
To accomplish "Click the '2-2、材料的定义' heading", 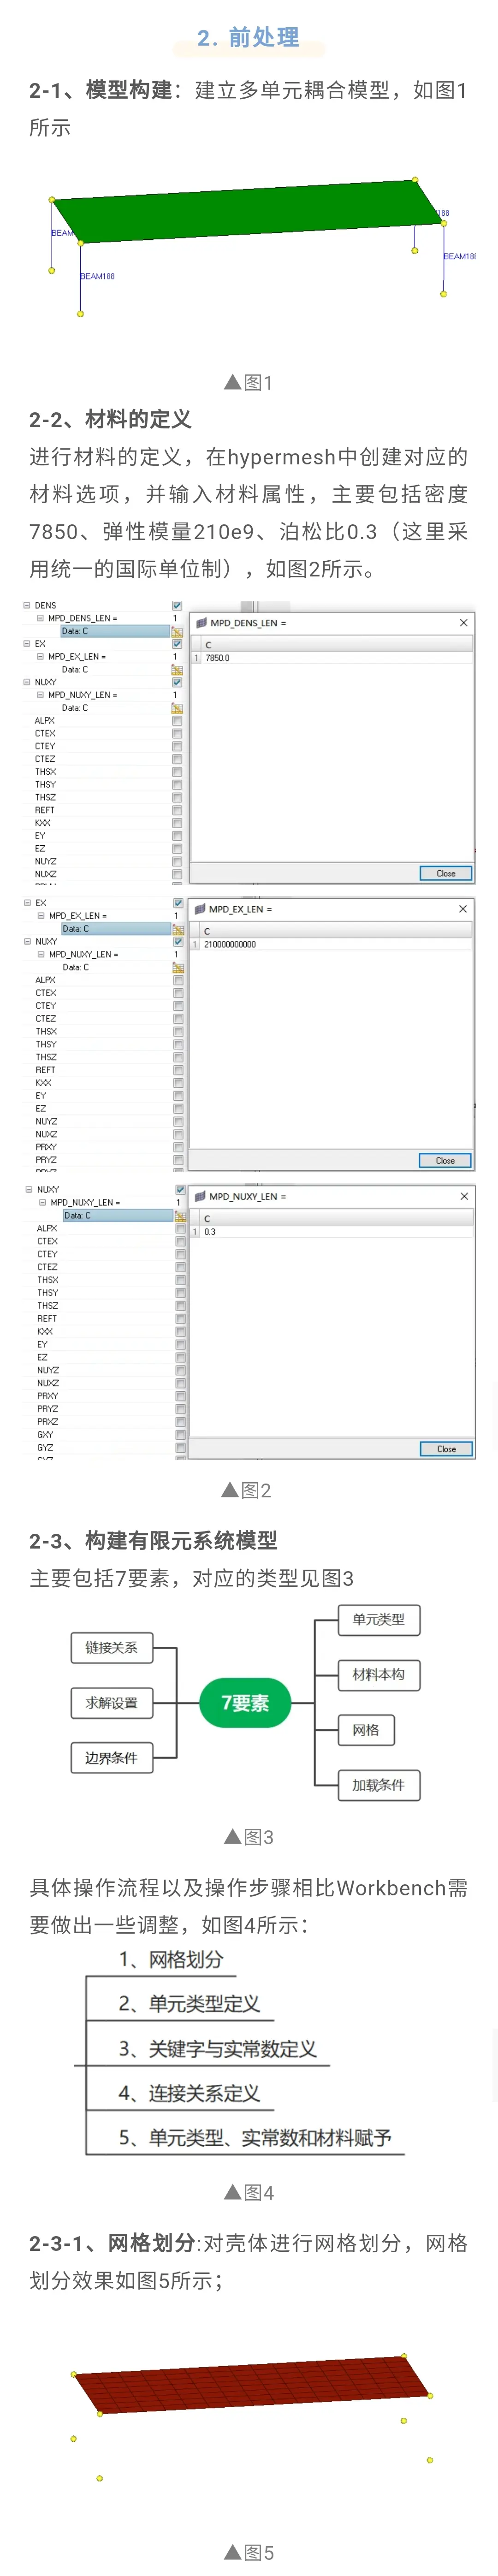I will (x=110, y=419).
